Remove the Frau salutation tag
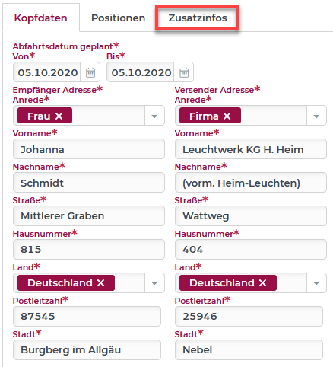This screenshot has height=367, width=333. pyautogui.click(x=59, y=116)
